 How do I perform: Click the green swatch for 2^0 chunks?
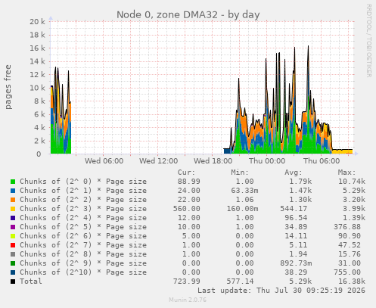(13, 182)
